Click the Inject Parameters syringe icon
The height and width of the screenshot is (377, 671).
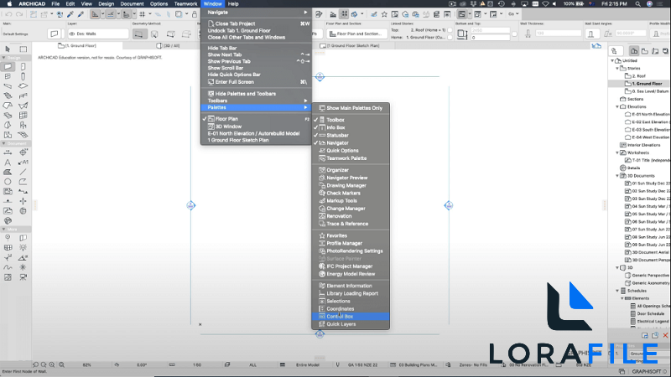click(81, 14)
